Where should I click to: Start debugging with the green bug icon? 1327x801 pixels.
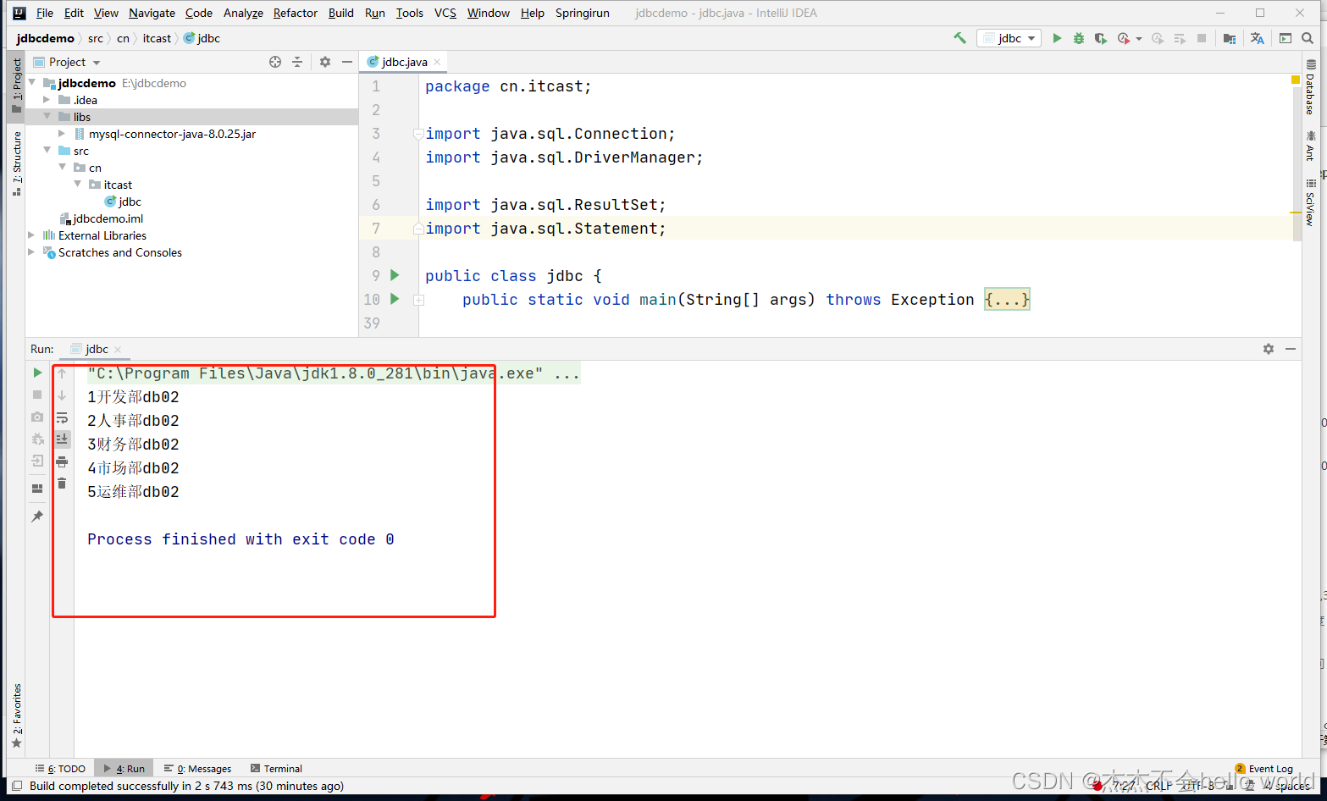(1079, 38)
